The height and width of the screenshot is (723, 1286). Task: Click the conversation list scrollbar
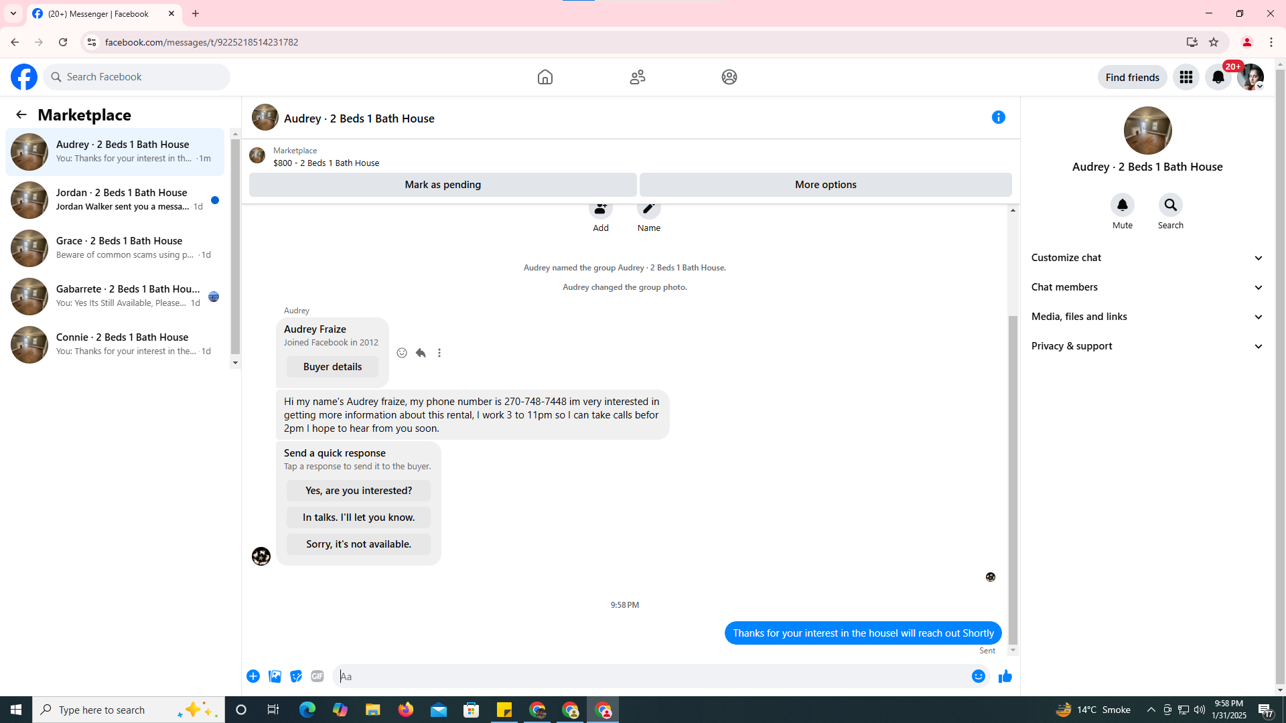point(235,248)
